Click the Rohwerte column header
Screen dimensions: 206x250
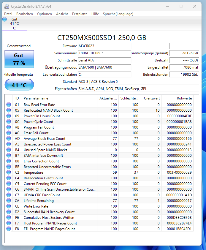pyautogui.click(x=177, y=98)
